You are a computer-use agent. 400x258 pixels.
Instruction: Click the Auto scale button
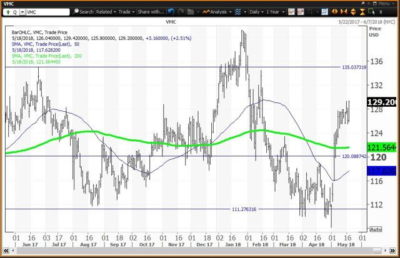[376, 229]
